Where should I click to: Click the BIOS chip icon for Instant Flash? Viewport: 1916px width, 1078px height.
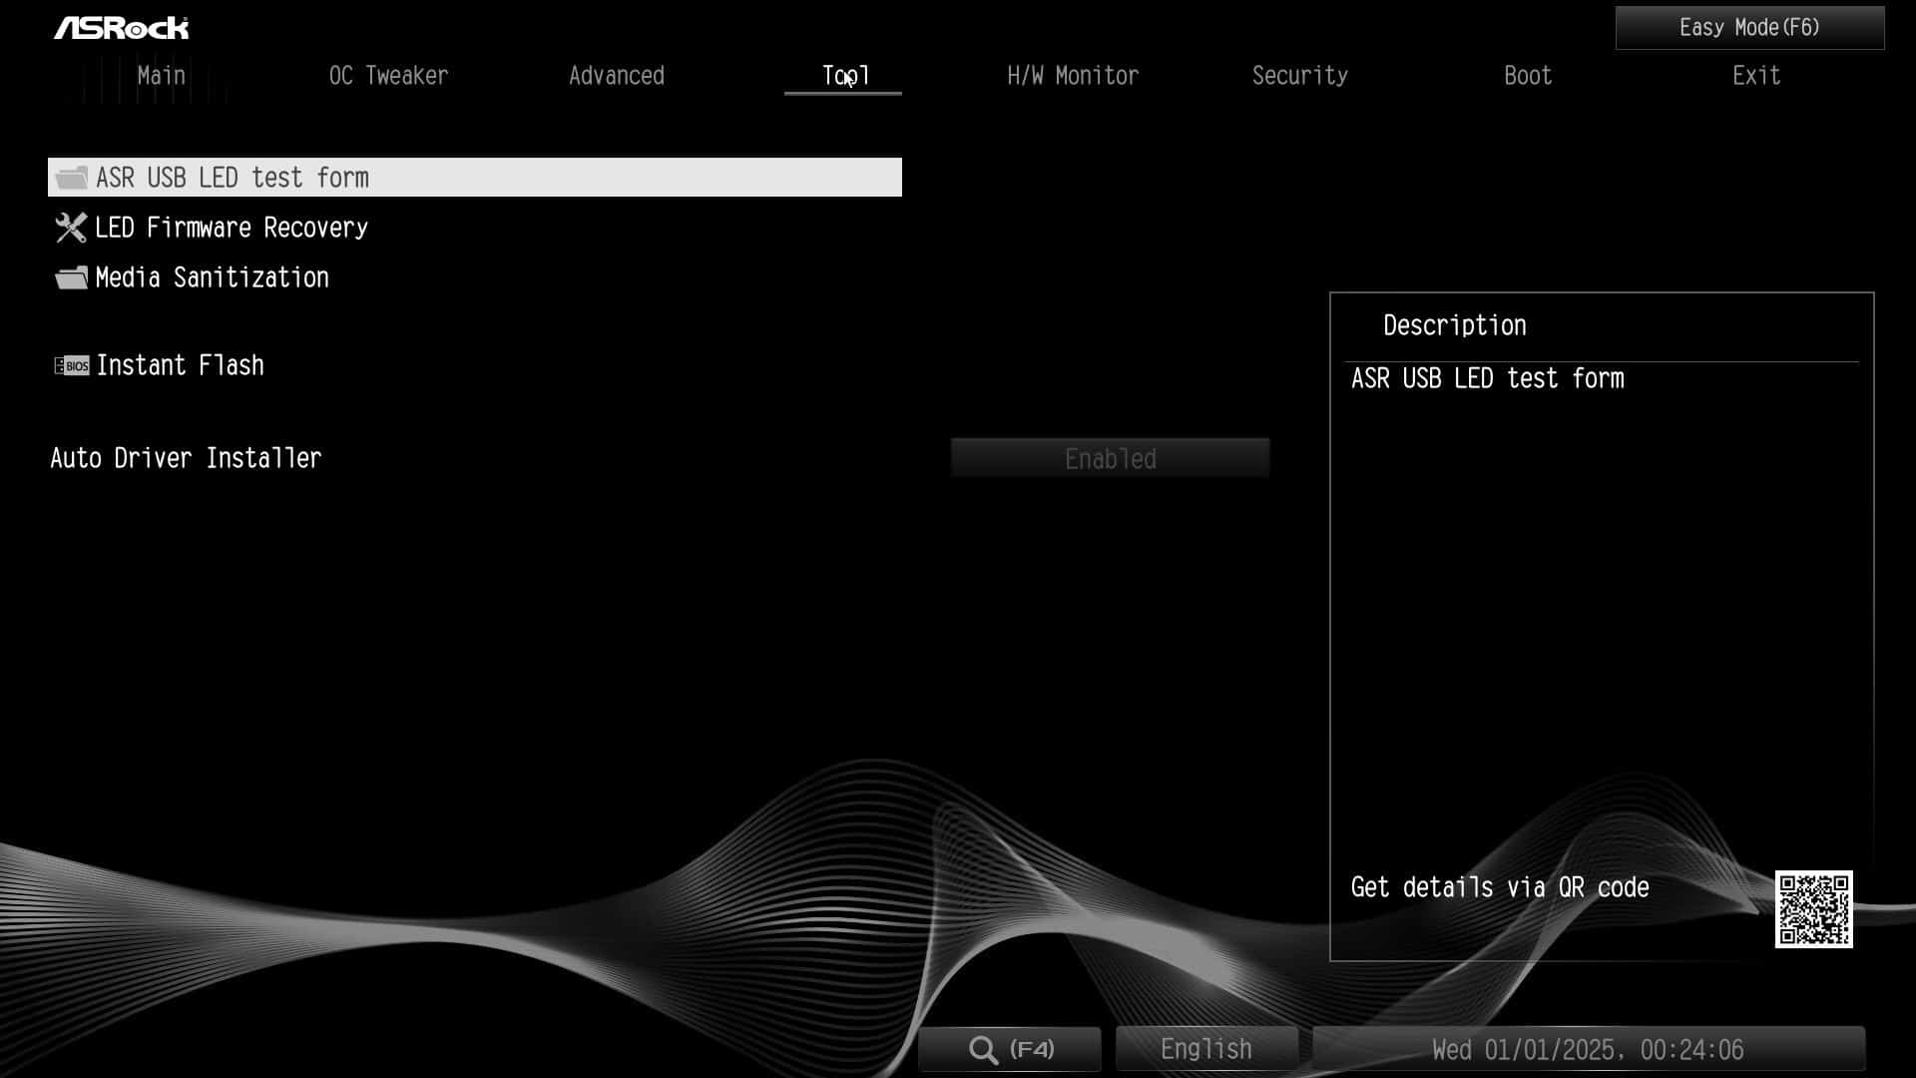72,365
